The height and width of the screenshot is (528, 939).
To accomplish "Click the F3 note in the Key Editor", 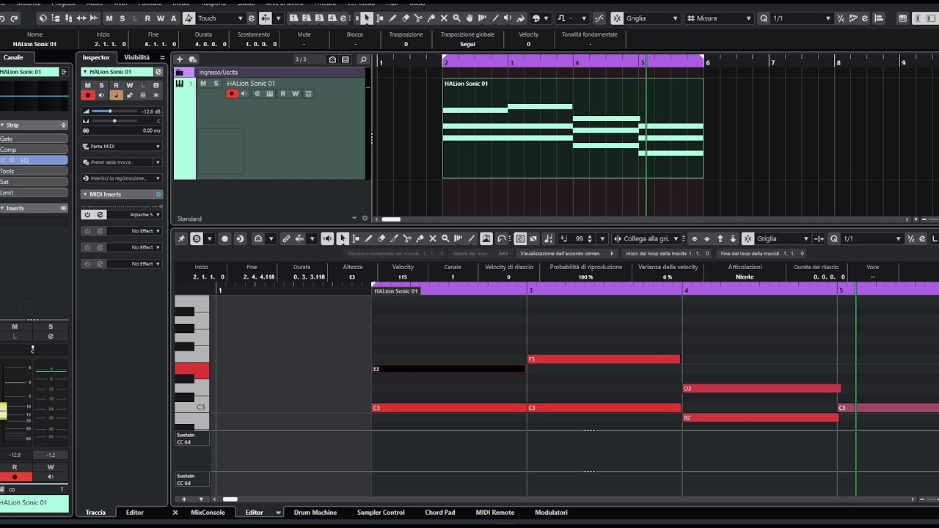I will click(604, 359).
